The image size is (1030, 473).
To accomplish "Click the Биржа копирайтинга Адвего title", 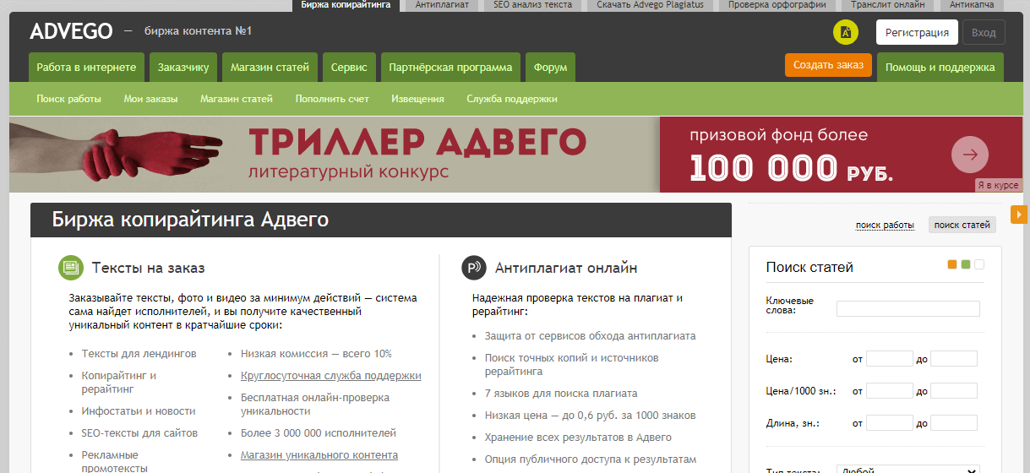I will click(190, 220).
